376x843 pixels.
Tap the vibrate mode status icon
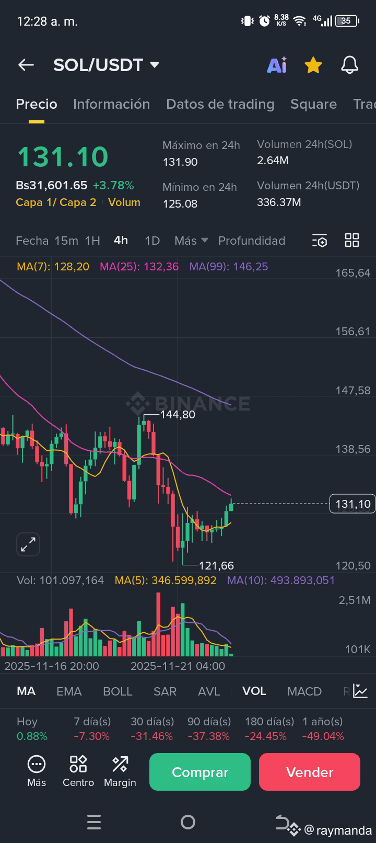click(247, 21)
